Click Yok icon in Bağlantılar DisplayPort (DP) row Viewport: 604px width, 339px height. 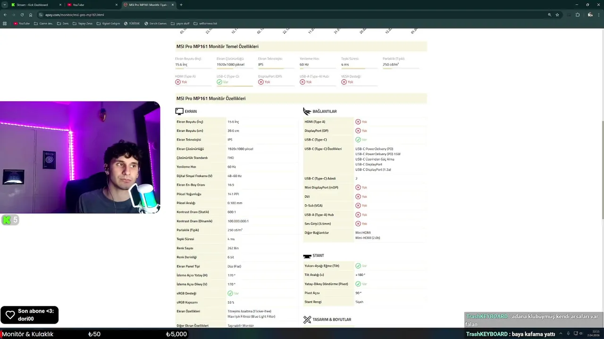click(x=358, y=131)
